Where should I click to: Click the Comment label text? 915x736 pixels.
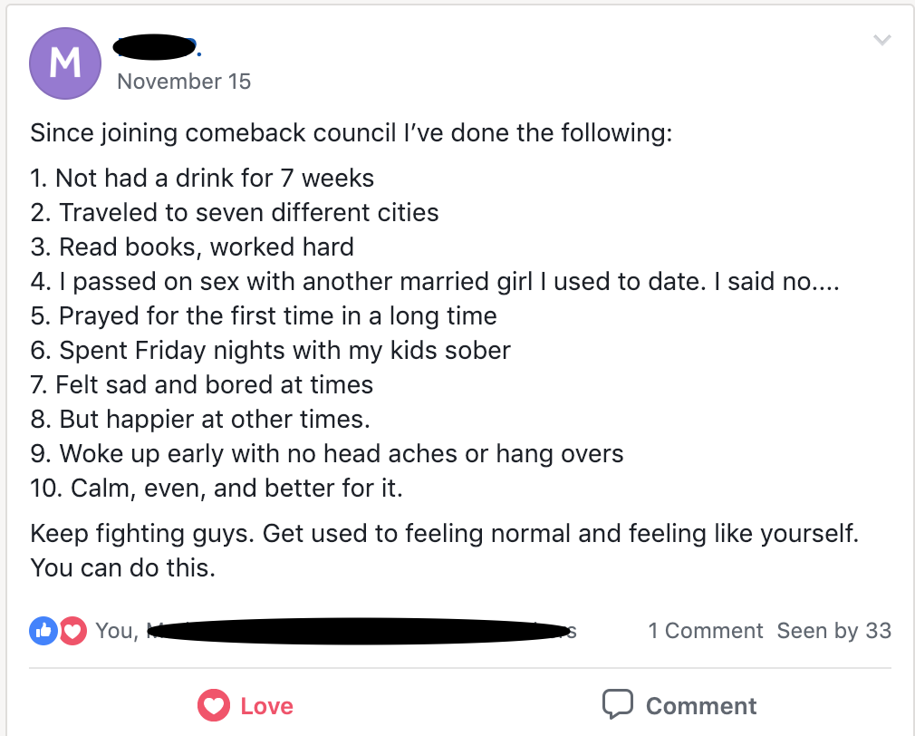click(x=701, y=706)
